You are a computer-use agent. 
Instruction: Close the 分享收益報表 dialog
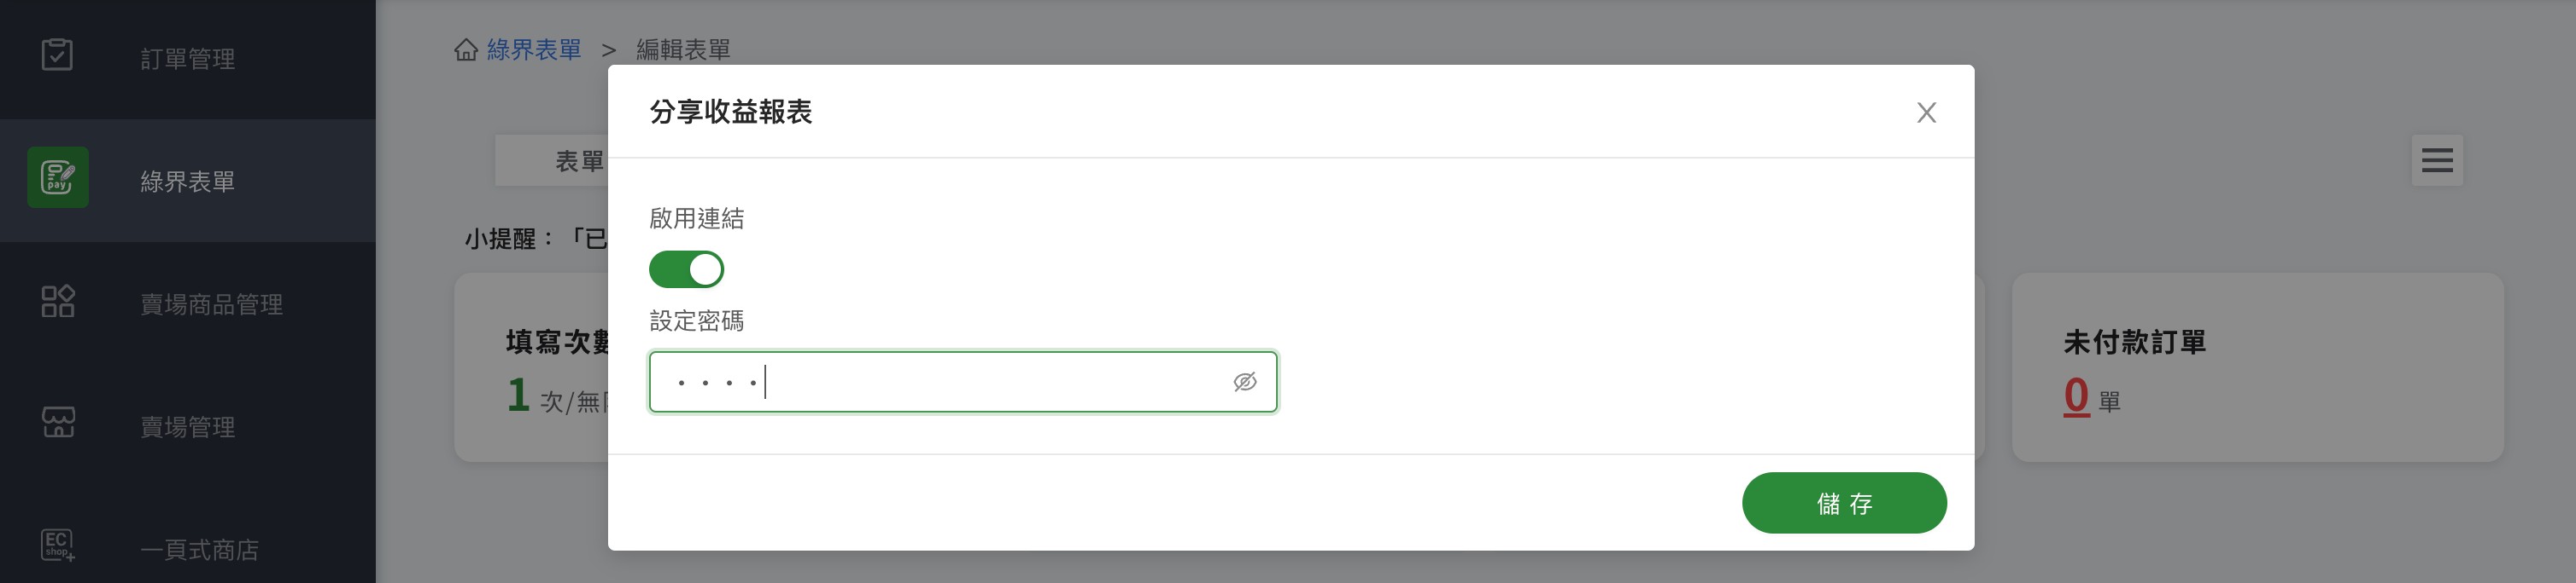coord(1926,113)
